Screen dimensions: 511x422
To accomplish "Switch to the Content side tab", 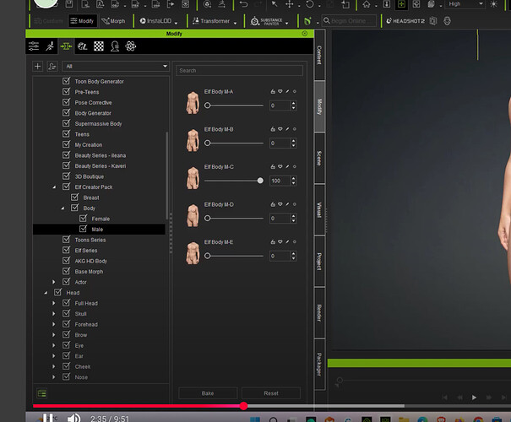I will pos(319,55).
